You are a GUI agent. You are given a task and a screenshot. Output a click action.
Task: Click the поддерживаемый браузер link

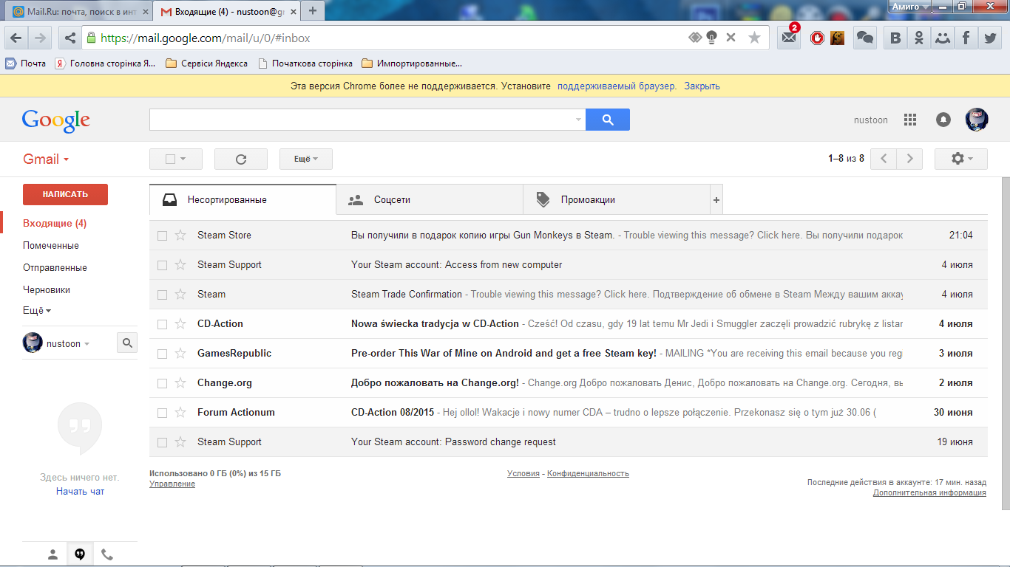(617, 86)
